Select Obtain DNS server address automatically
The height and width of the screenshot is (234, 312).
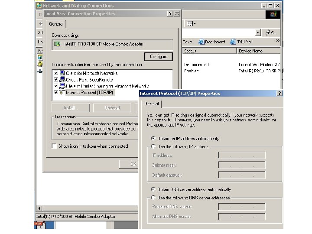pyautogui.click(x=153, y=189)
